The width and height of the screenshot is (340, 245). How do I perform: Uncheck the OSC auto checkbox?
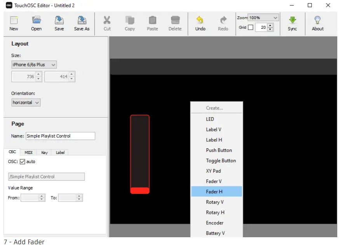(x=22, y=162)
